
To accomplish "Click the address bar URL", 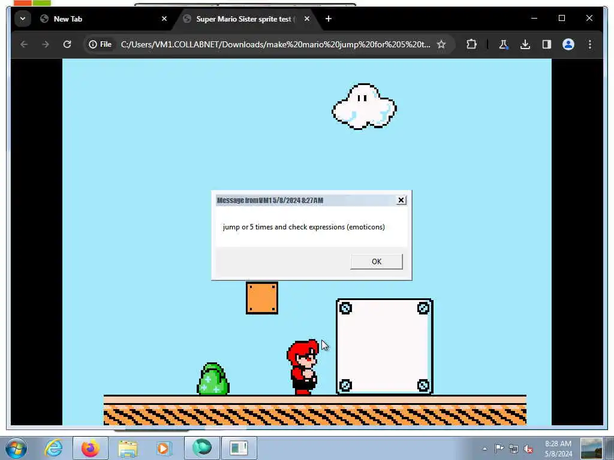I will [x=275, y=44].
